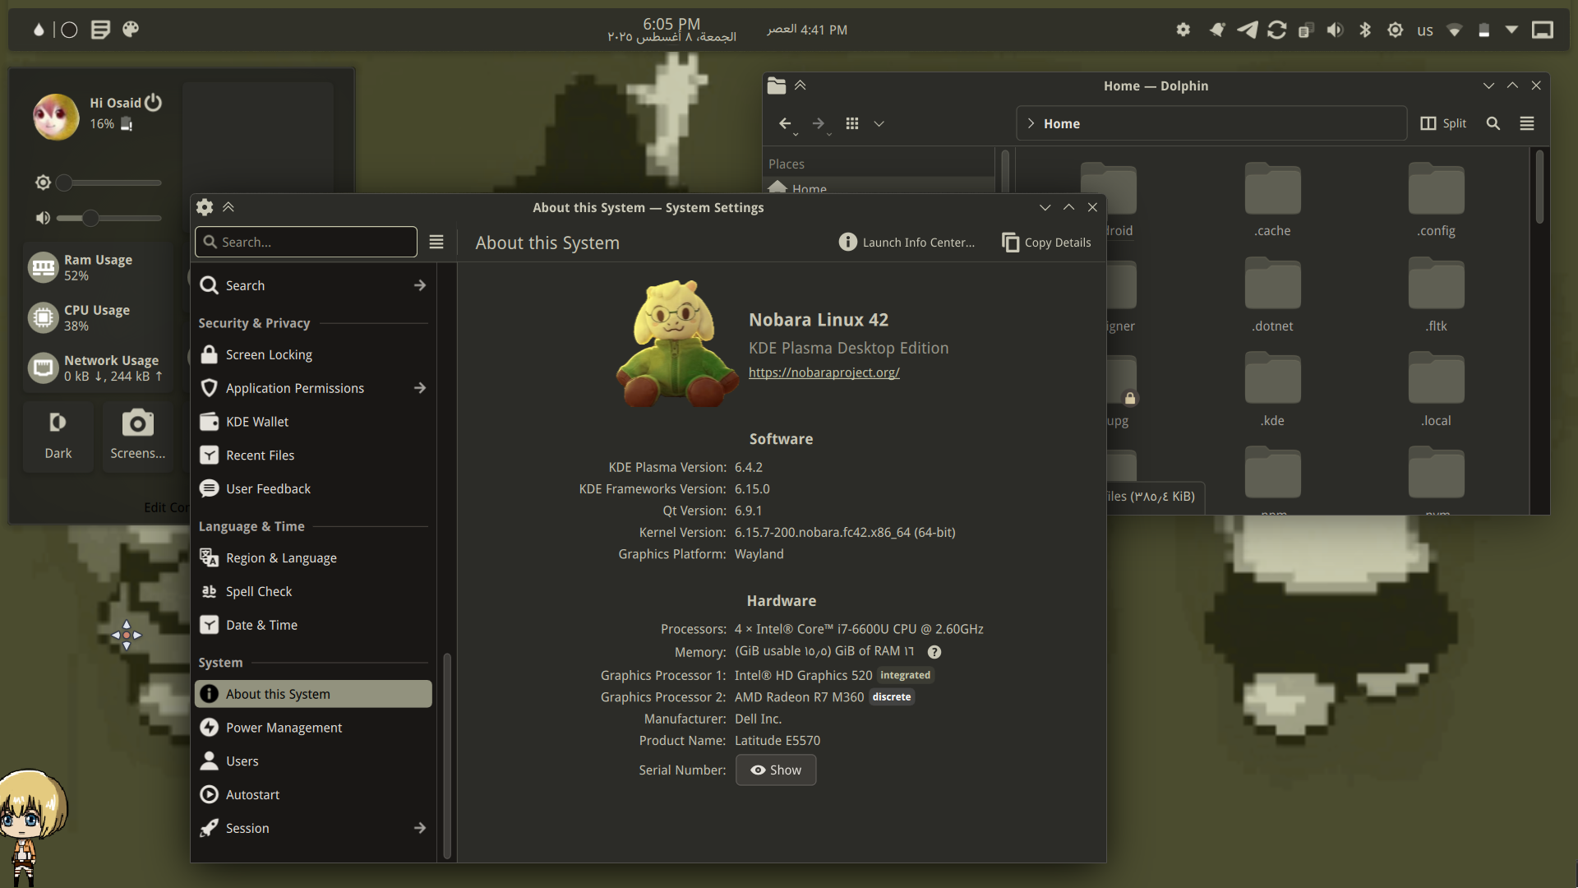Click the System Settings search field

click(x=306, y=242)
